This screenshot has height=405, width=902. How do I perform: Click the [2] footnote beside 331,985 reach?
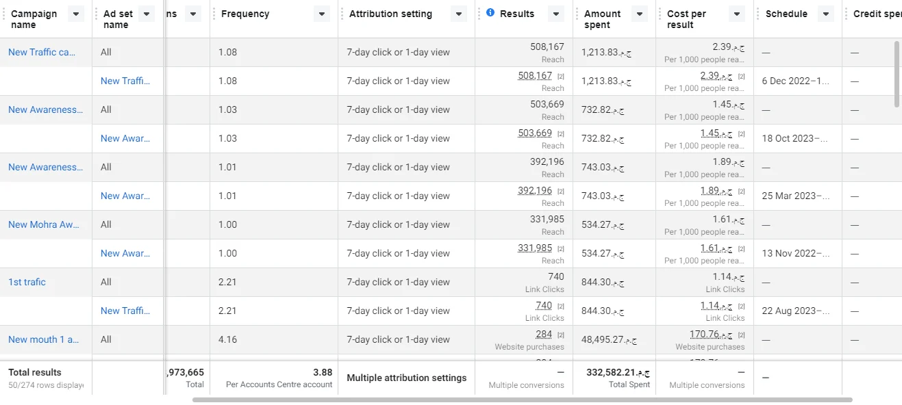point(560,249)
